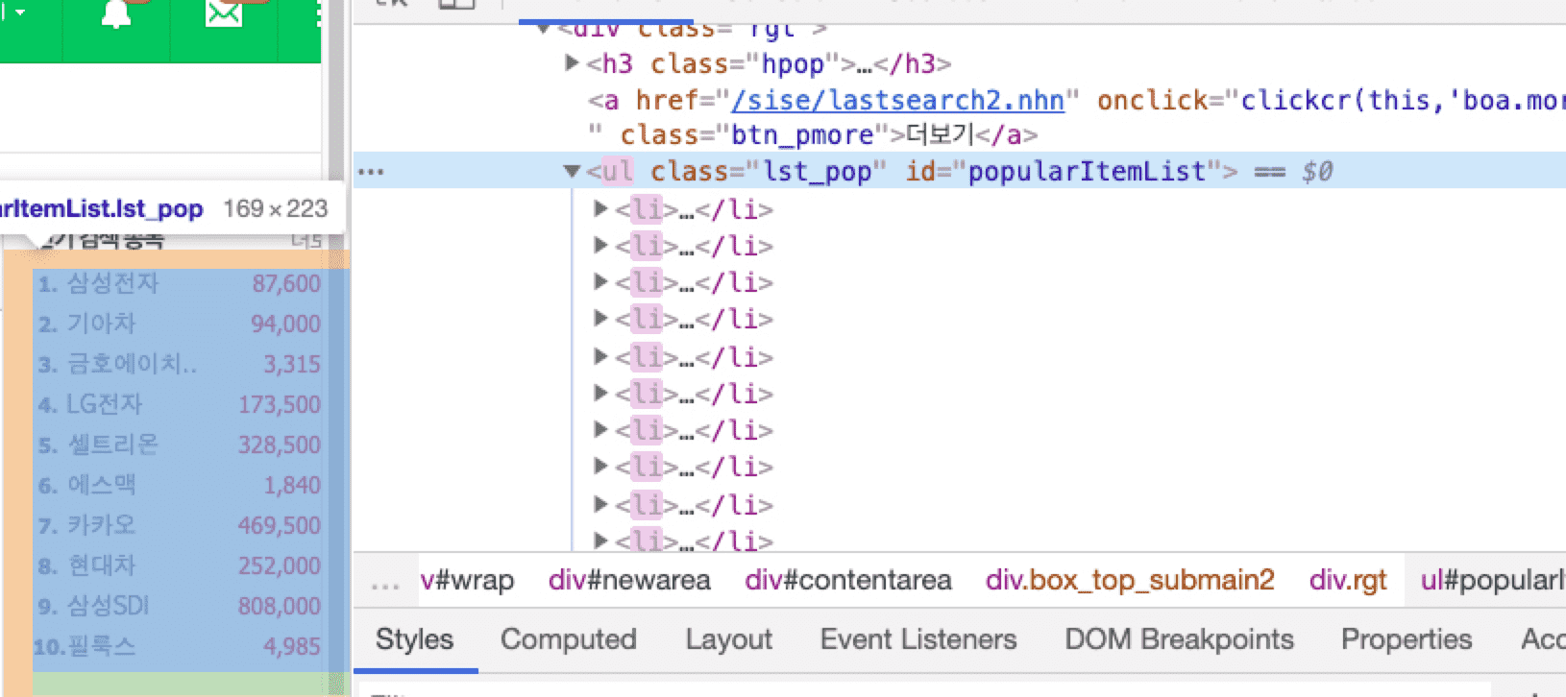
Task: Select the price 173,500
Action: (x=280, y=404)
